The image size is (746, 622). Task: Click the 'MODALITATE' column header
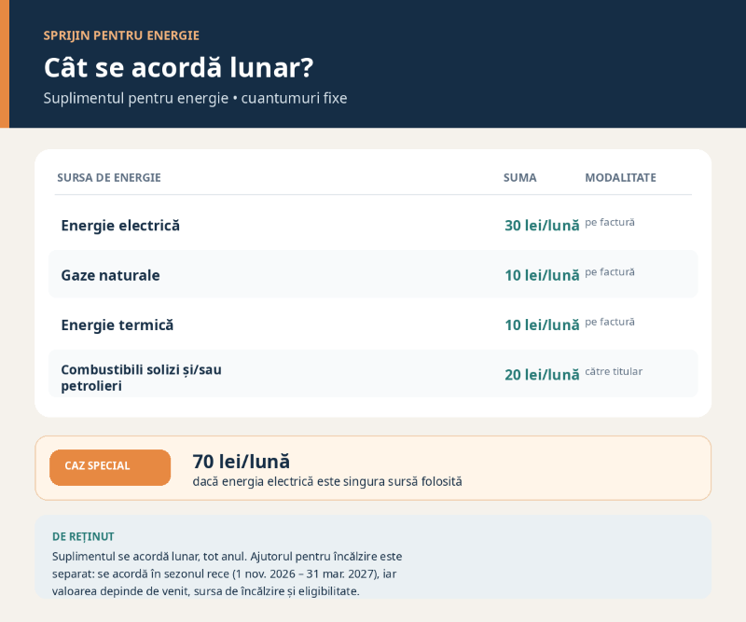pos(620,177)
